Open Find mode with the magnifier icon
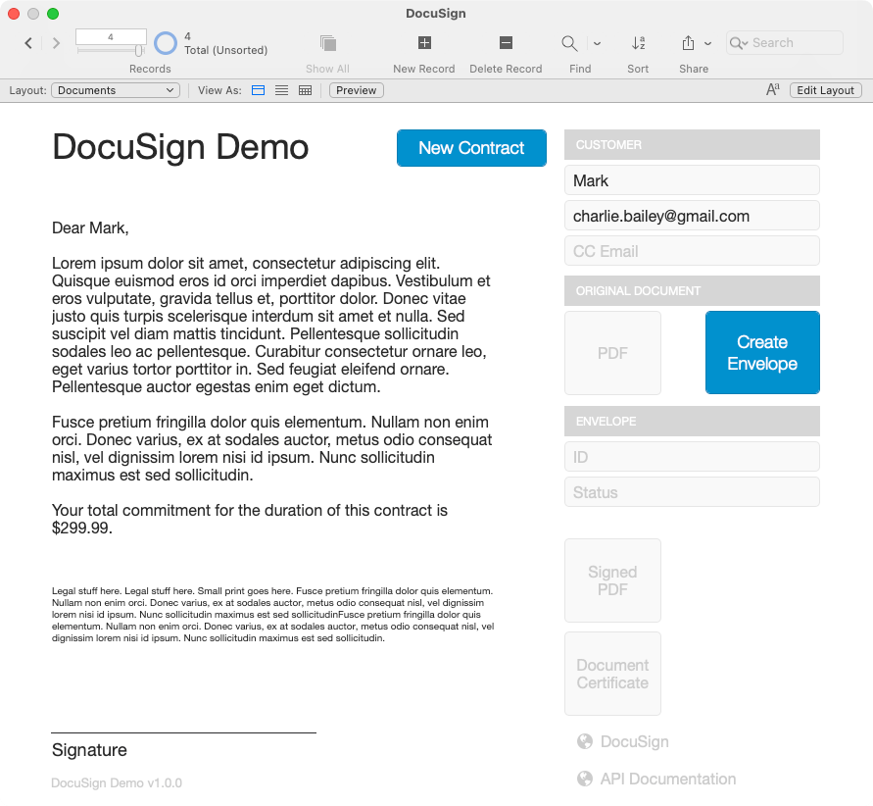Viewport: 873px width, 806px height. click(568, 43)
